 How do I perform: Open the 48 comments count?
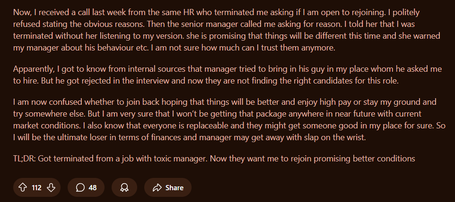(93, 187)
